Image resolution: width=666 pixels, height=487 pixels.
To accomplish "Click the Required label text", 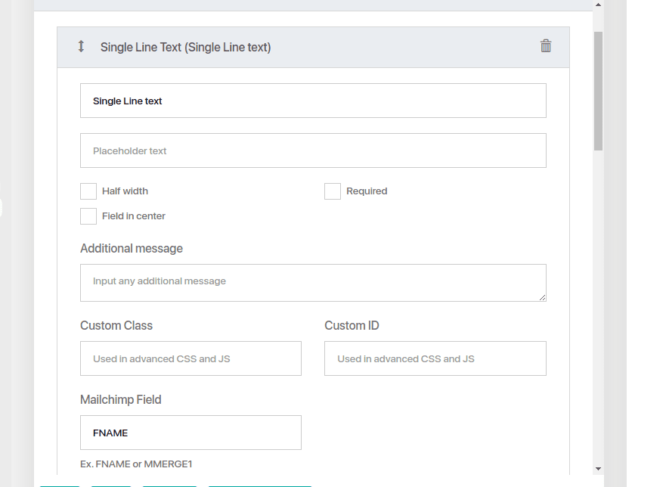I will (x=367, y=191).
